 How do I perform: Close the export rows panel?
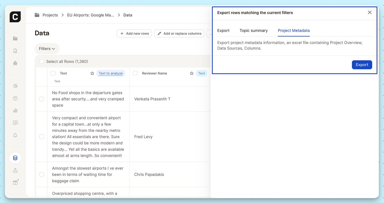[369, 13]
